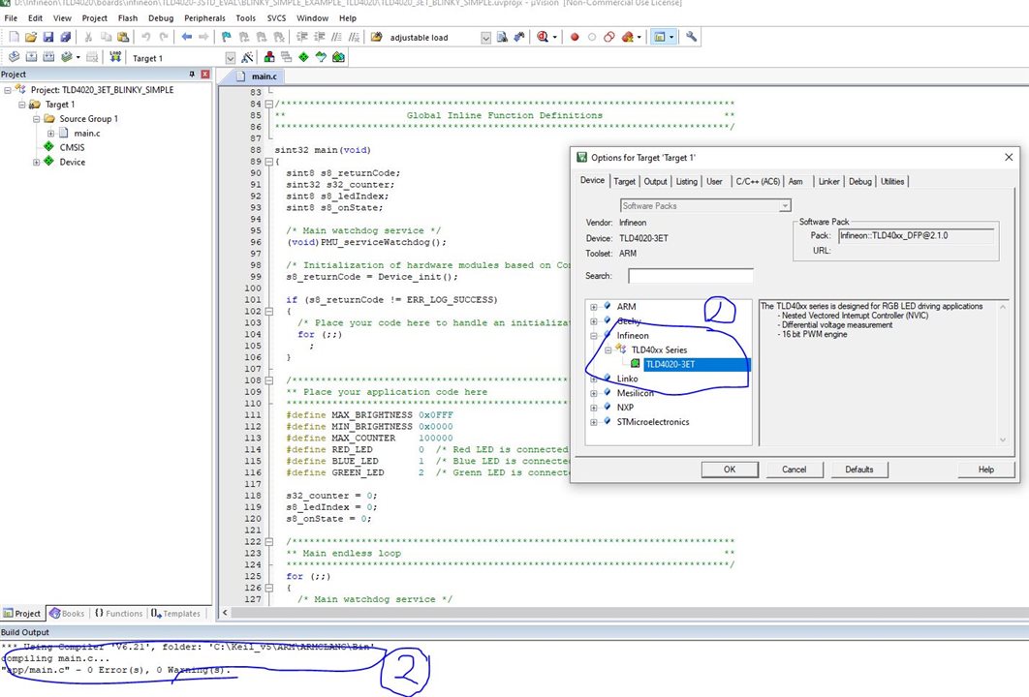
Task: Open the Manage Run-Time Environment green diamond icon
Action: [303, 58]
